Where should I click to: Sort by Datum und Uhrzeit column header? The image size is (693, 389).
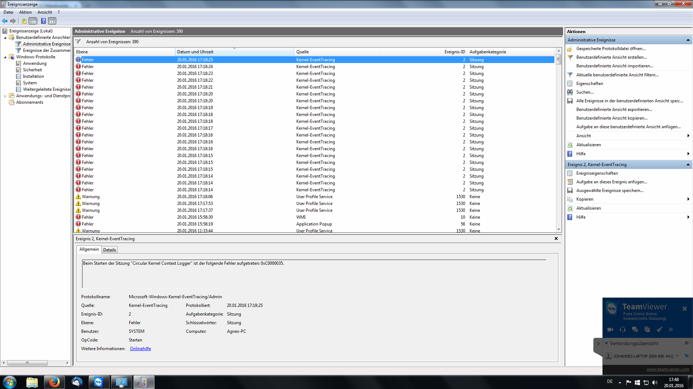coord(235,52)
